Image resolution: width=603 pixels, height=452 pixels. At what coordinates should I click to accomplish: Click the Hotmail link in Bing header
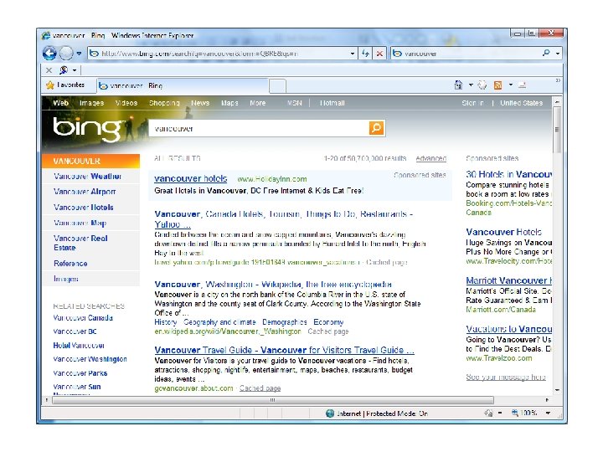pyautogui.click(x=332, y=103)
